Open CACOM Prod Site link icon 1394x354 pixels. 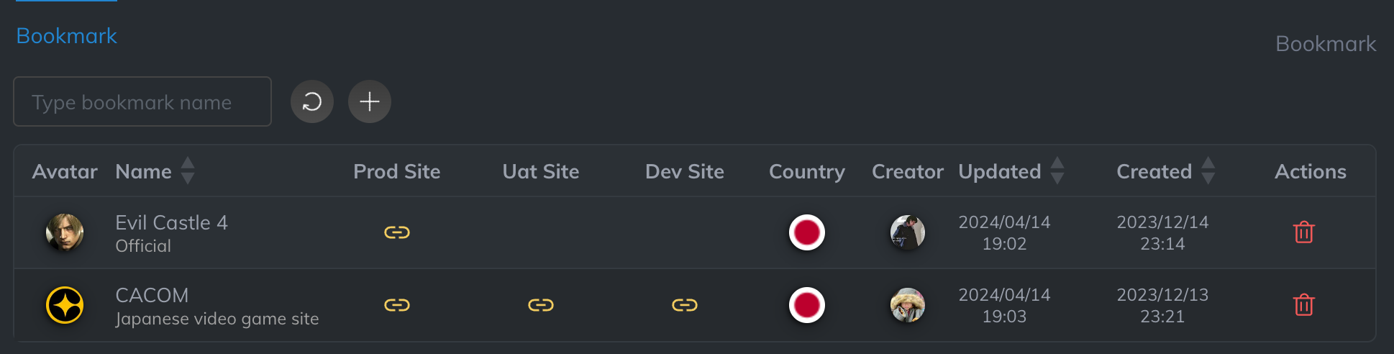point(397,305)
